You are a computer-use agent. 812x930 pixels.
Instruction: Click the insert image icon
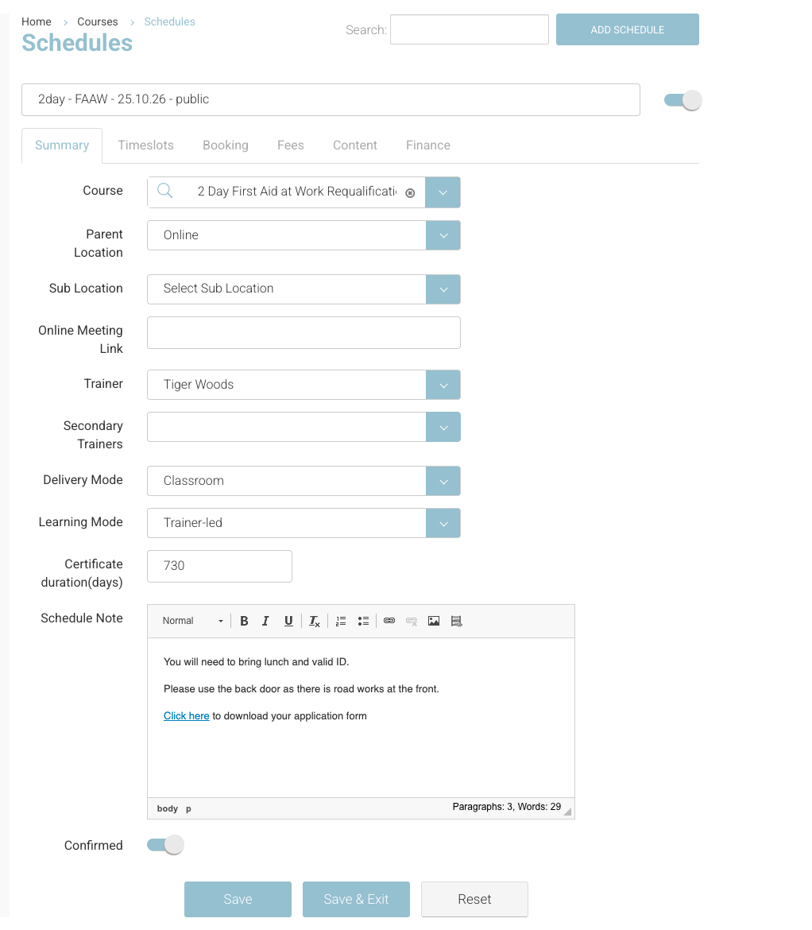[434, 621]
